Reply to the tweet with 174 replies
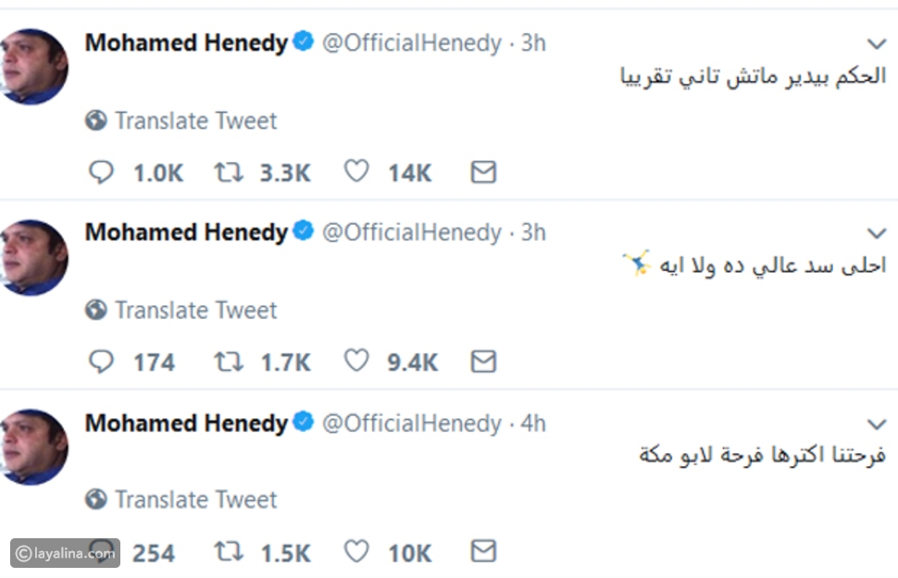The width and height of the screenshot is (898, 578). pos(100,362)
